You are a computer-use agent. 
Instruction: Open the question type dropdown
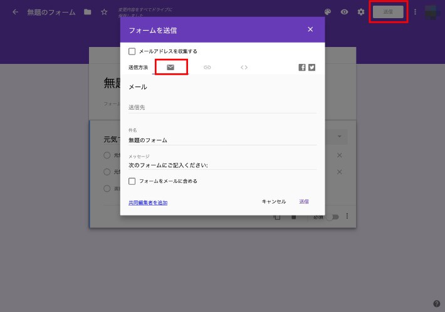coord(340,137)
